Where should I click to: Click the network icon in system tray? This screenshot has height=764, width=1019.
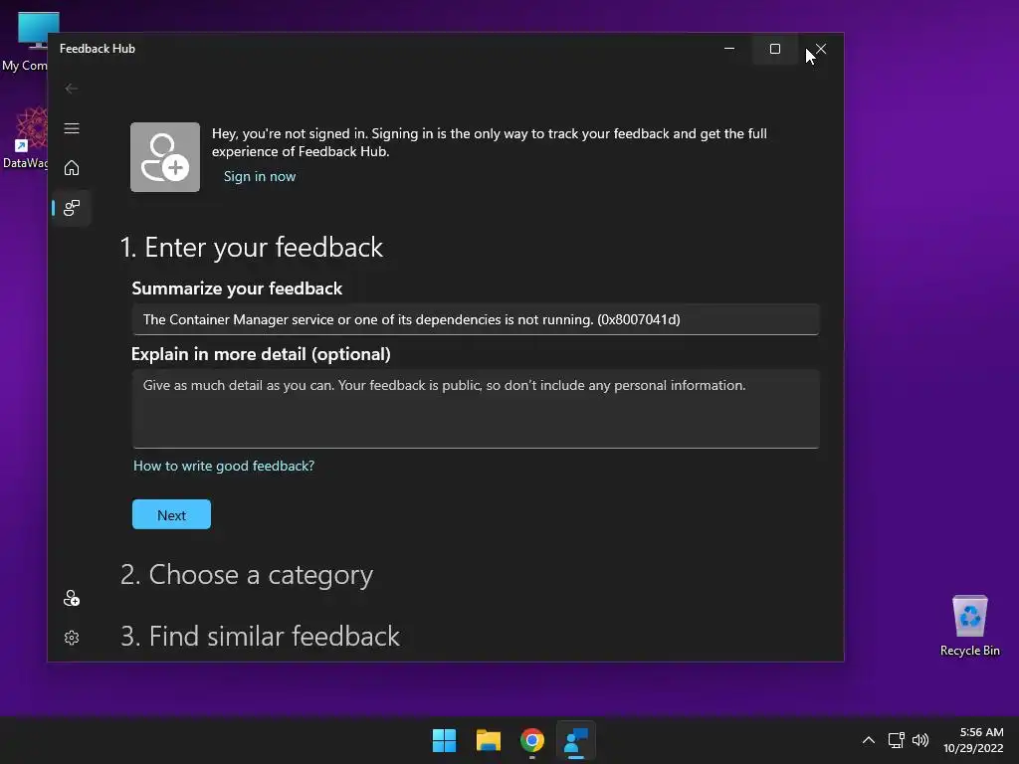[x=897, y=740]
